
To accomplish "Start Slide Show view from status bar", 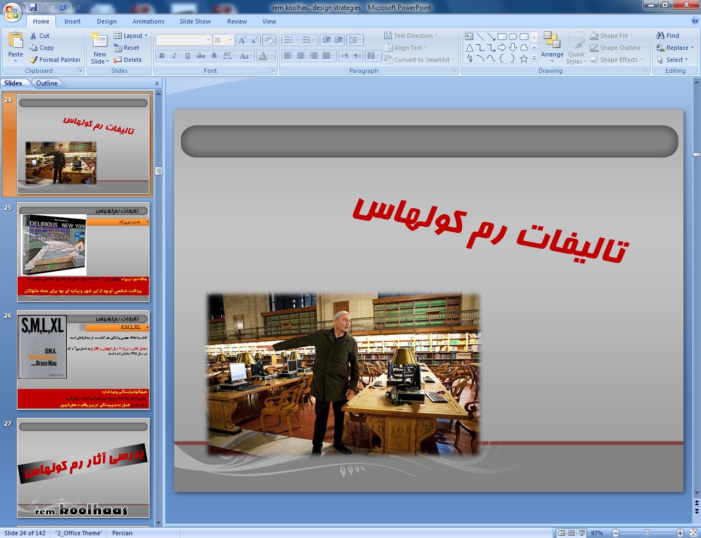I will (582, 533).
